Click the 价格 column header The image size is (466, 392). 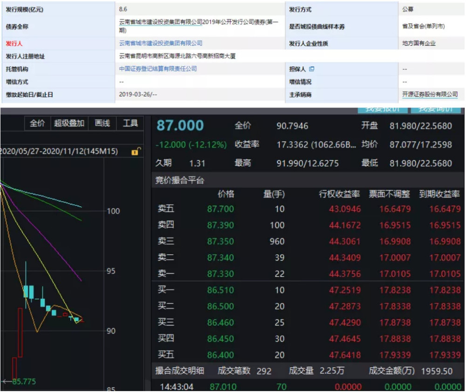click(x=226, y=194)
